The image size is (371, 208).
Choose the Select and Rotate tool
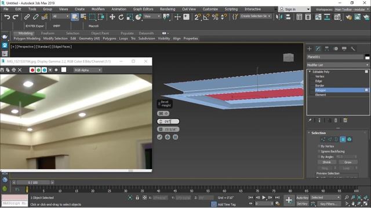pyautogui.click(x=121, y=17)
